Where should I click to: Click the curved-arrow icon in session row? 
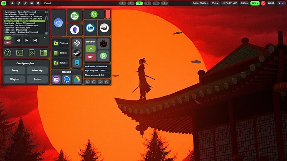(x=87, y=82)
